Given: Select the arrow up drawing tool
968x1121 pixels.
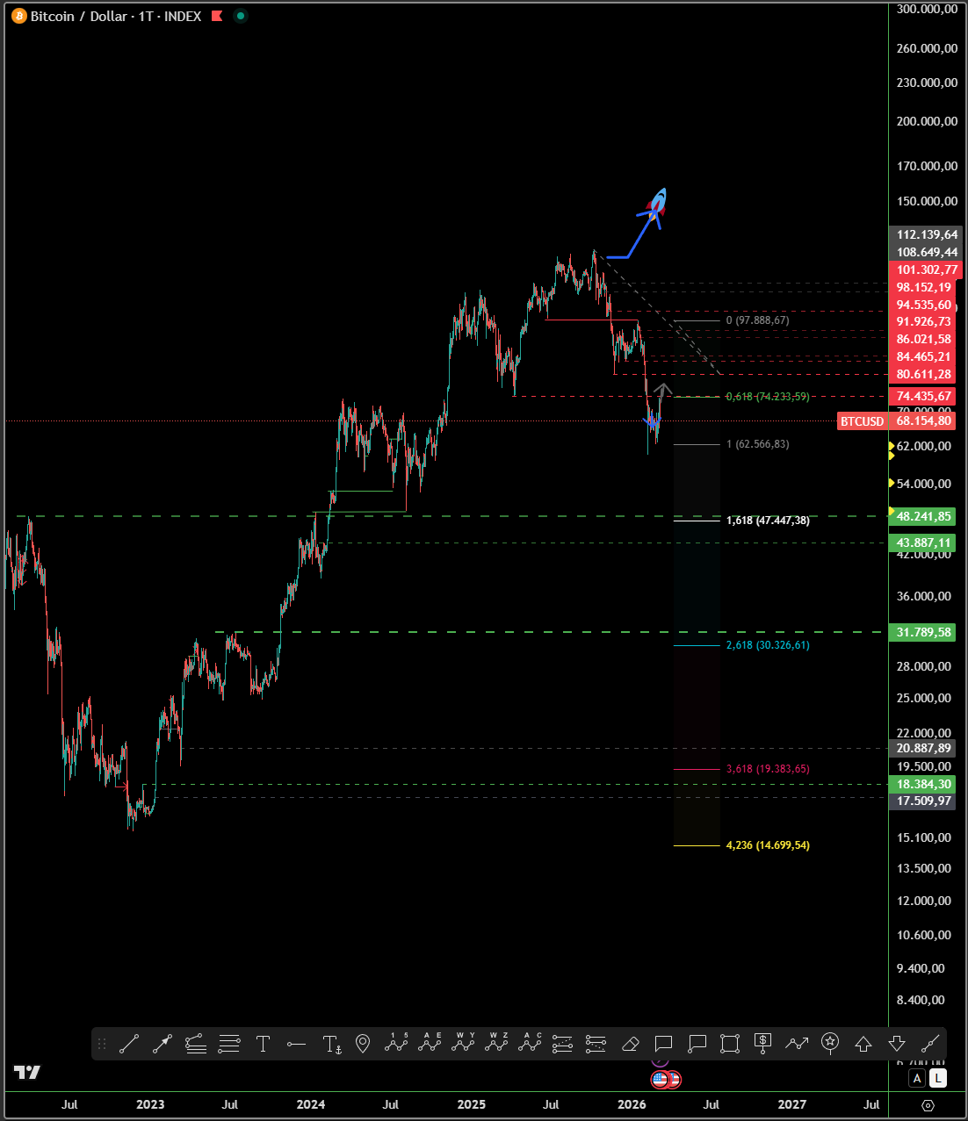Looking at the screenshot, I should coord(863,1044).
